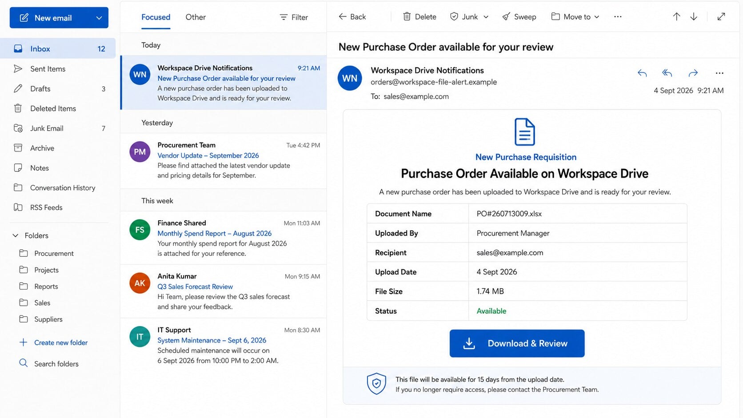Viewport: 743px width, 418px height.
Task: Click the Forward arrow icon
Action: (x=693, y=73)
